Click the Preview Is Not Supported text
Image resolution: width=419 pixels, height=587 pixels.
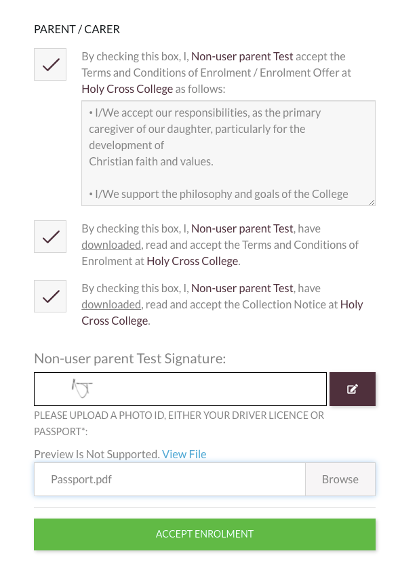(x=96, y=454)
